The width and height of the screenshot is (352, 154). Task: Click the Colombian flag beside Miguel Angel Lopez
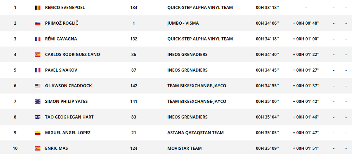pos(37,133)
